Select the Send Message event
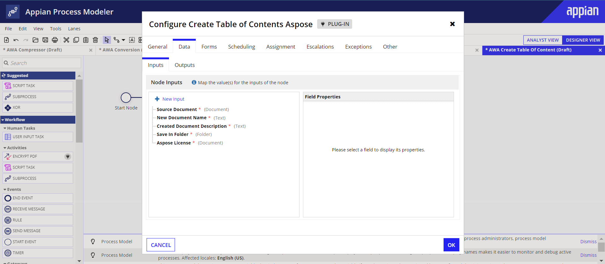605x264 pixels. pyautogui.click(x=38, y=231)
